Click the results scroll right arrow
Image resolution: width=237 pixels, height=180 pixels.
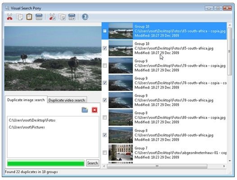[x=224, y=166]
